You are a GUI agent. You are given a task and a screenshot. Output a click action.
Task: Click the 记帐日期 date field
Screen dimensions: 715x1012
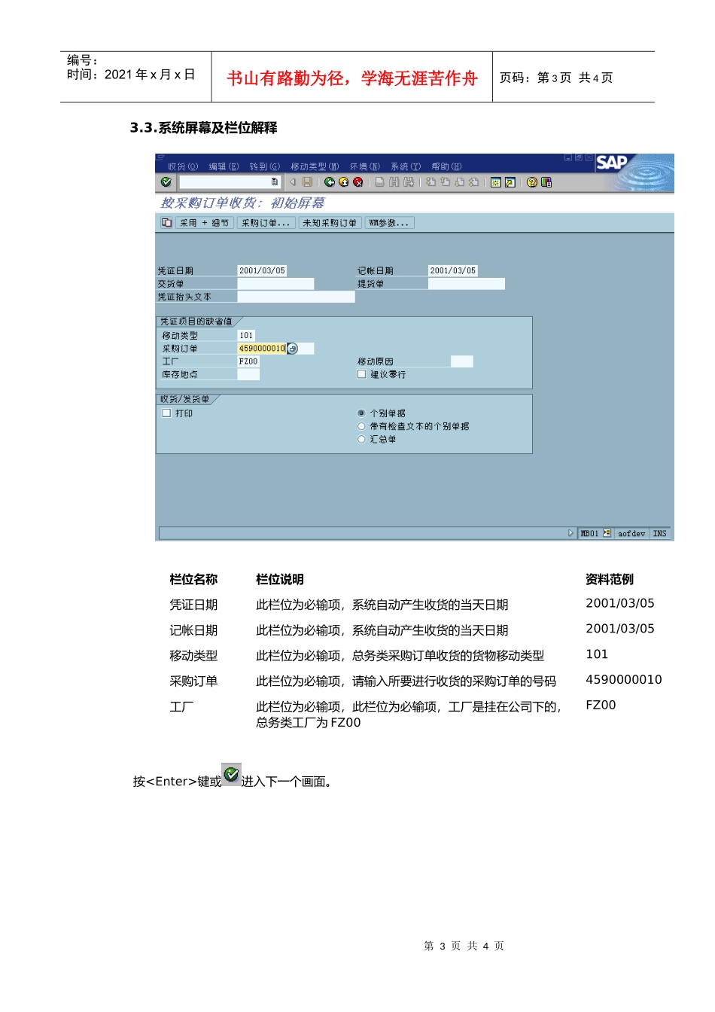pos(453,270)
